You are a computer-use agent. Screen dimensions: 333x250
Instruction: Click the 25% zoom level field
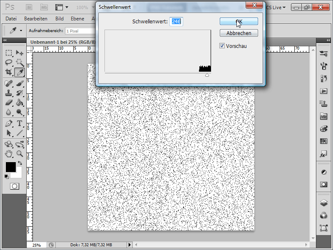pos(37,245)
